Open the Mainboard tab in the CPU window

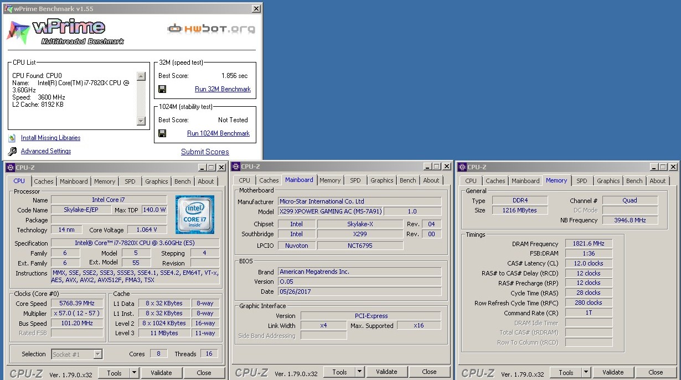[74, 181]
